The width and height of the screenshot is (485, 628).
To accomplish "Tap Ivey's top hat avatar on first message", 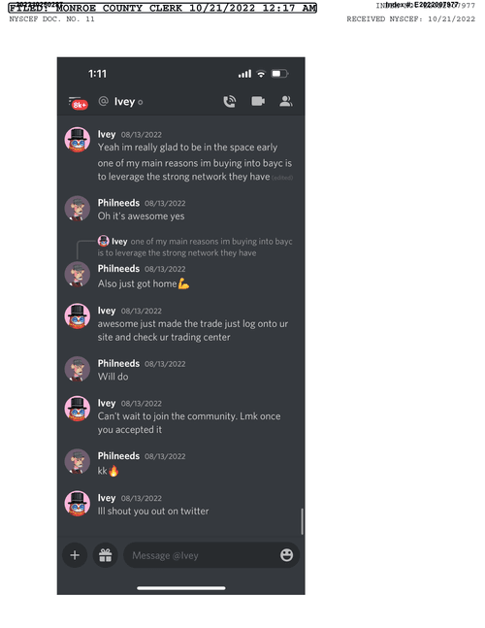I will 78,140.
